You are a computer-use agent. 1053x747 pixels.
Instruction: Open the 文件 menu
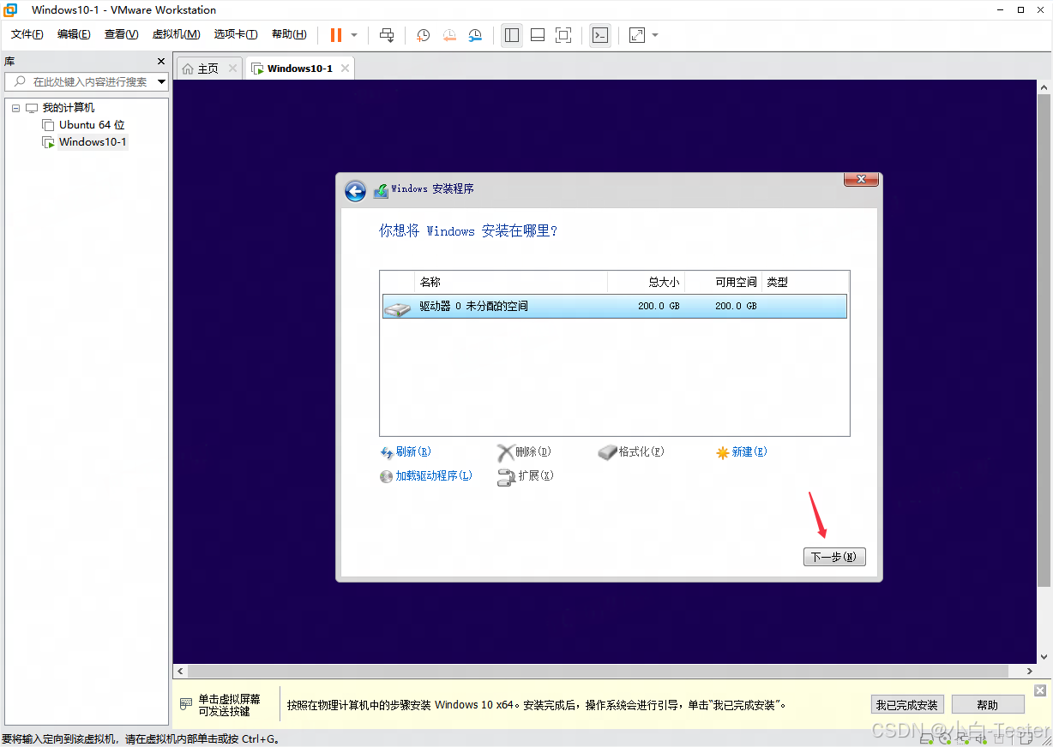[27, 34]
